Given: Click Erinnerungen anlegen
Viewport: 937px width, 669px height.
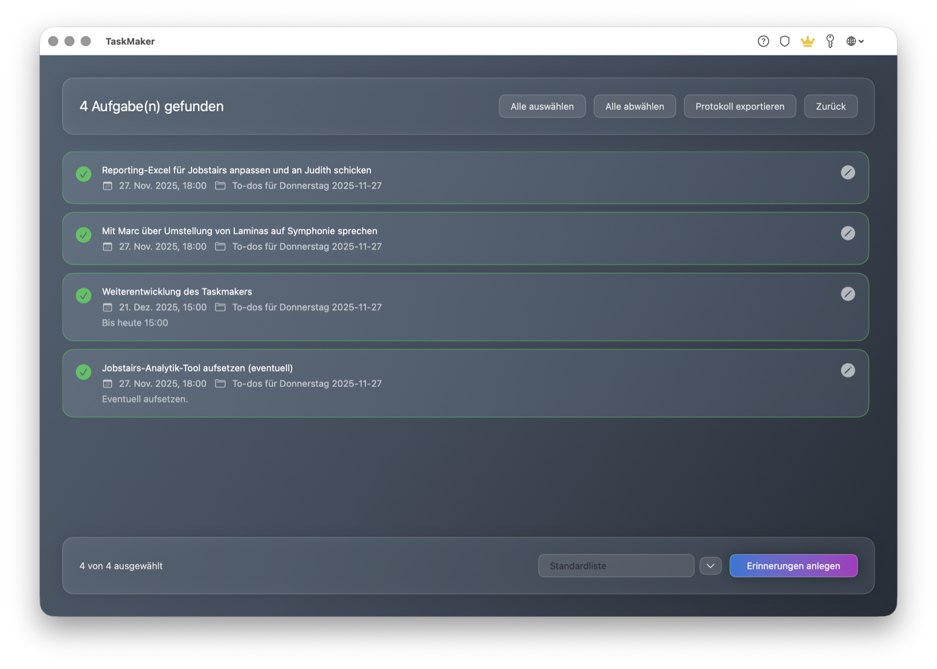Looking at the screenshot, I should click(x=793, y=565).
